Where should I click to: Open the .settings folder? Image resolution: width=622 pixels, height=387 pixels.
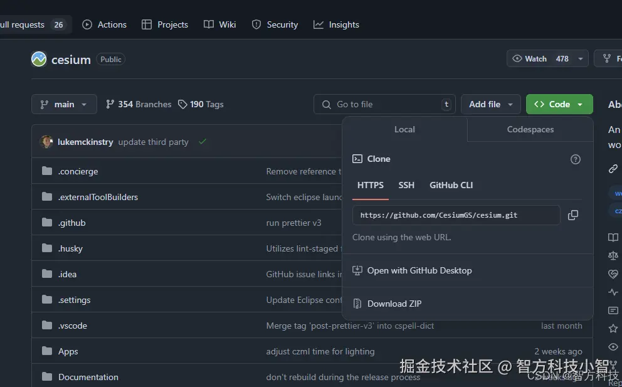tap(74, 300)
